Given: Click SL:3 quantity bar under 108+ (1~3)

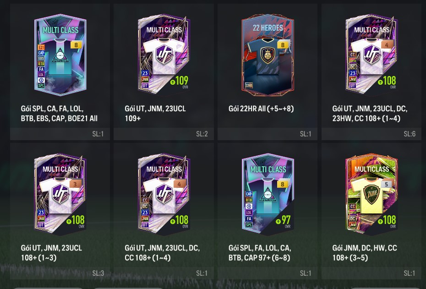Looking at the screenshot, I should click(60, 273).
